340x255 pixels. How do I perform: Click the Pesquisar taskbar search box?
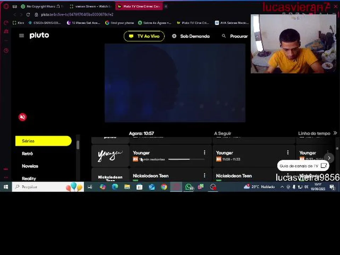[48, 187]
